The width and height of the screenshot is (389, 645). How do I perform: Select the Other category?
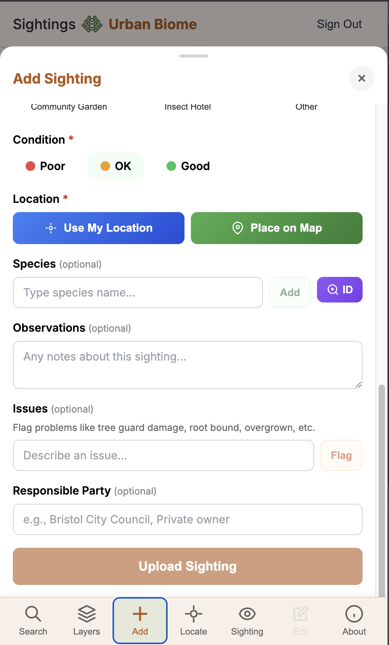click(306, 107)
